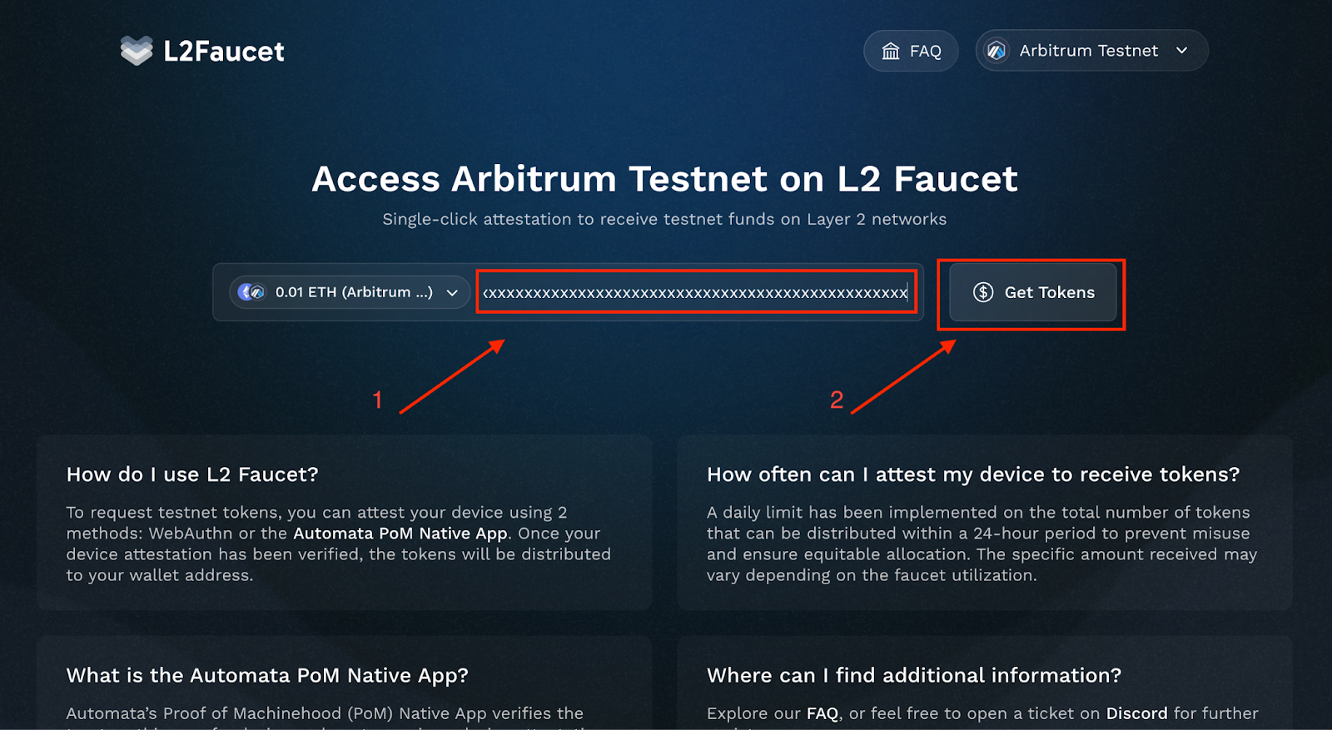Click "Where can I find additional information?" heading
Viewport: 1332px width, 730px height.
(913, 675)
